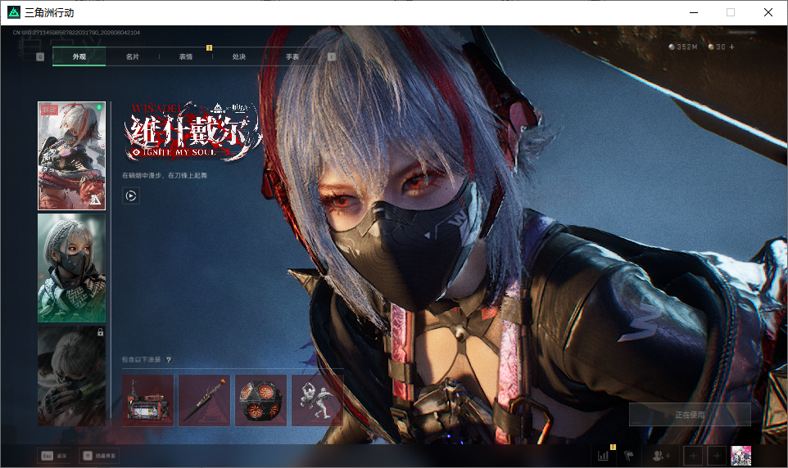788x468 pixels.
Task: Open the 处决 tab
Action: click(x=239, y=56)
